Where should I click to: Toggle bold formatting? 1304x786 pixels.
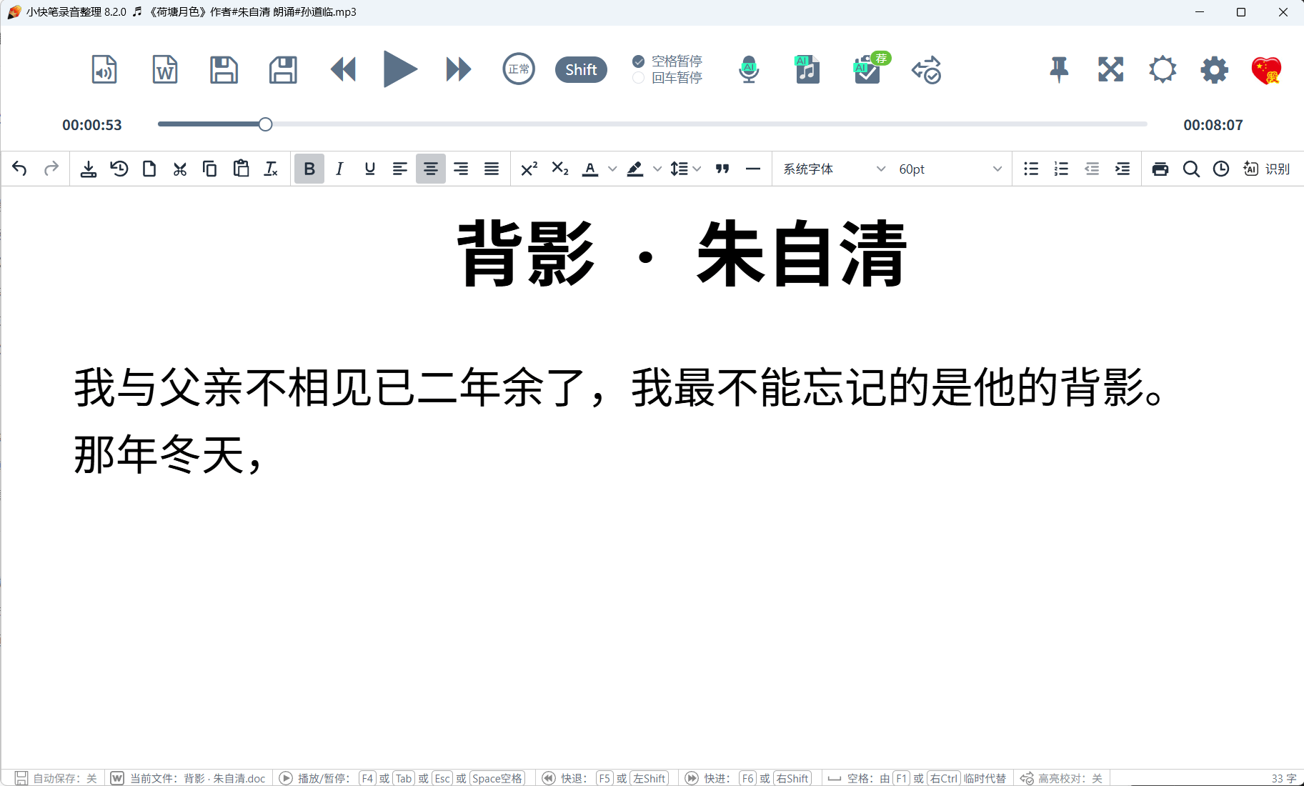click(x=309, y=169)
